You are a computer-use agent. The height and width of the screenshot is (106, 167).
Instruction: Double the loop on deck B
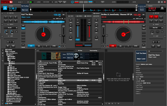point(159,42)
